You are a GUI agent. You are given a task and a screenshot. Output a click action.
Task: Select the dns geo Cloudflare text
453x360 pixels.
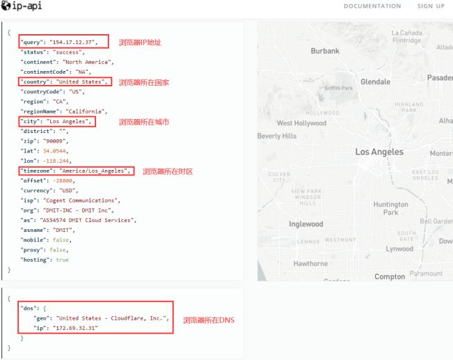pos(112,318)
